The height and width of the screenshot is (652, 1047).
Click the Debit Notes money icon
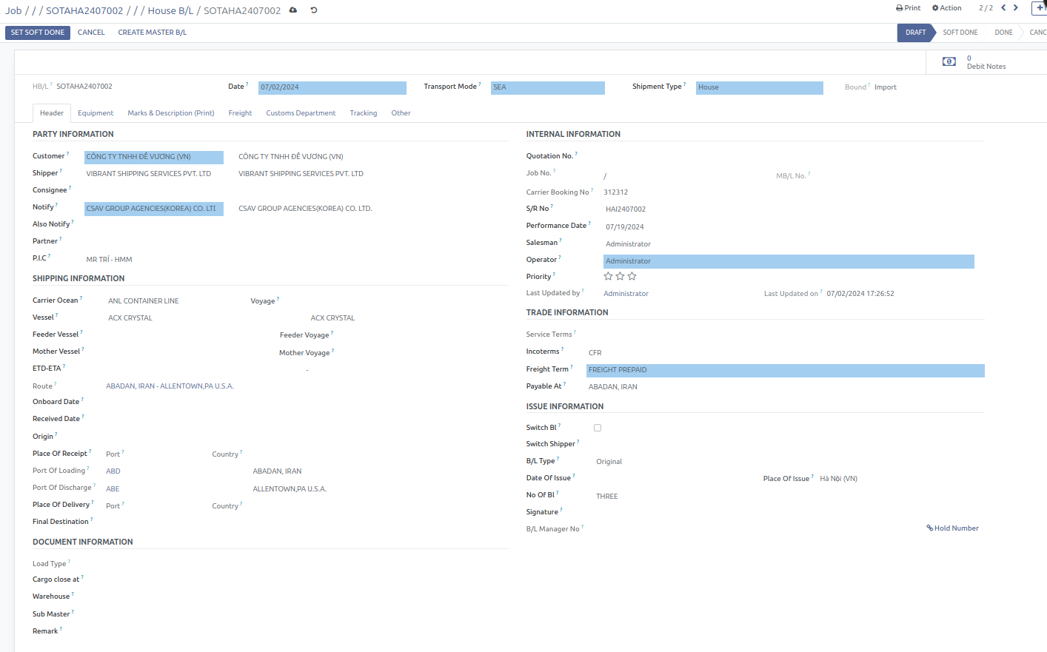[x=949, y=61]
